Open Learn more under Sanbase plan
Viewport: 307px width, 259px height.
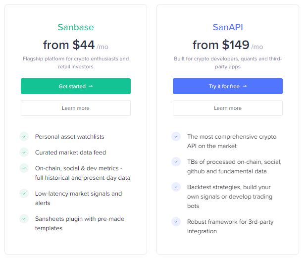coord(76,108)
